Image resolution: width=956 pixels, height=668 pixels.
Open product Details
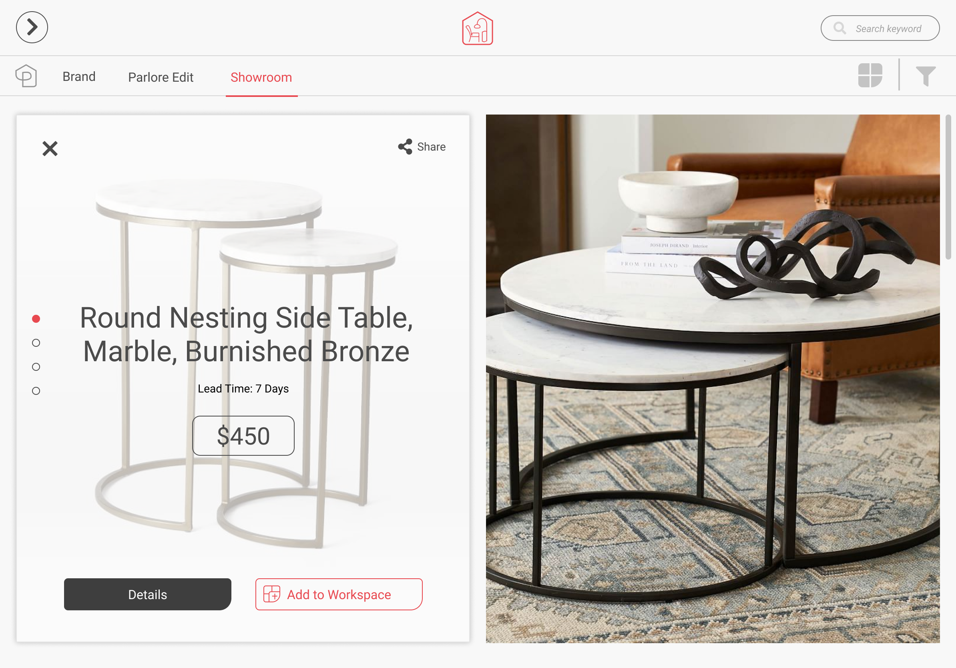[147, 594]
